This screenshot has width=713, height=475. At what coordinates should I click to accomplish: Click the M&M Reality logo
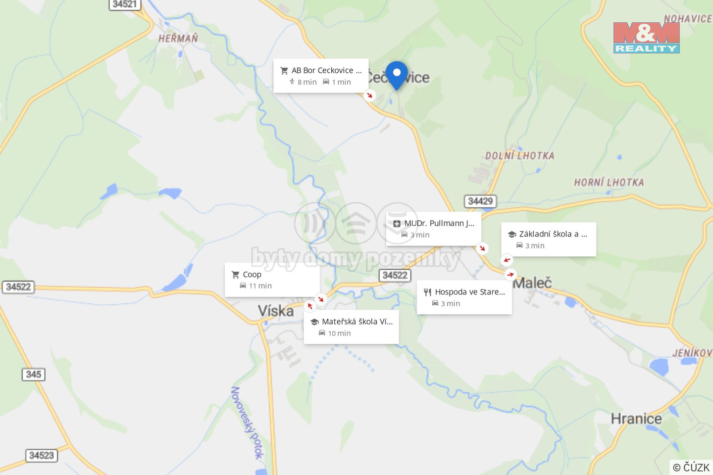647,38
